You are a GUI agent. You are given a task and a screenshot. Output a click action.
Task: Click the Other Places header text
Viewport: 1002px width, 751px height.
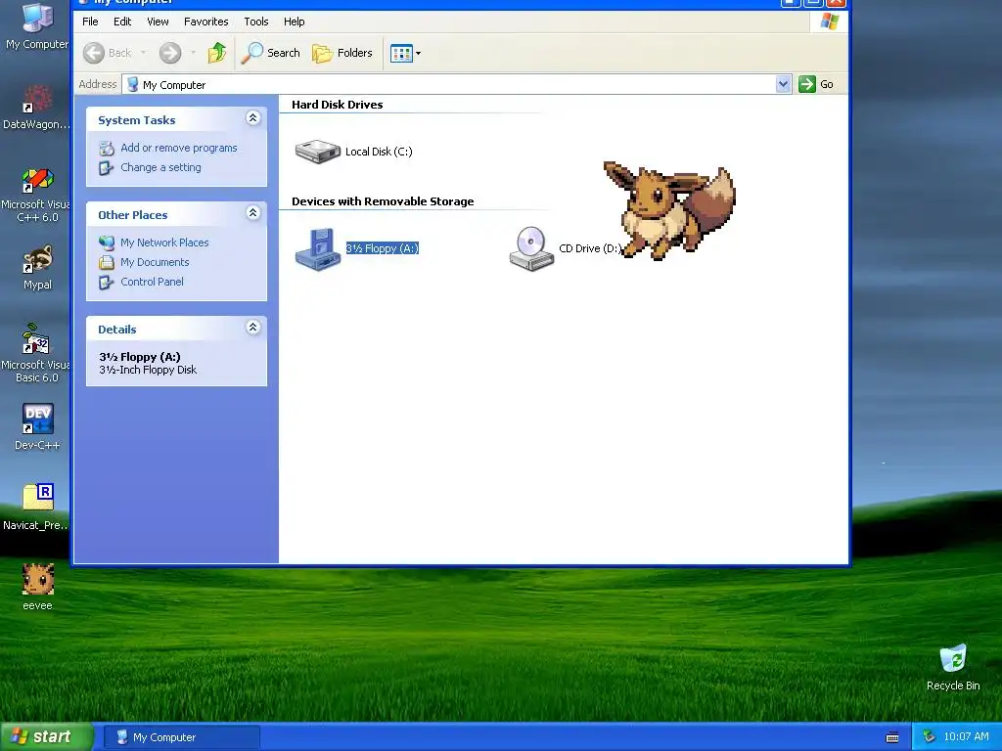point(133,215)
